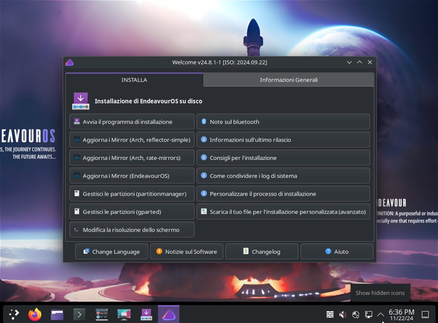Select the INSTALLA tab
Viewport: 438px width, 323px height.
point(134,80)
